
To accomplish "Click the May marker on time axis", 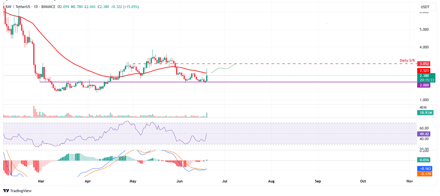I will (133, 181).
